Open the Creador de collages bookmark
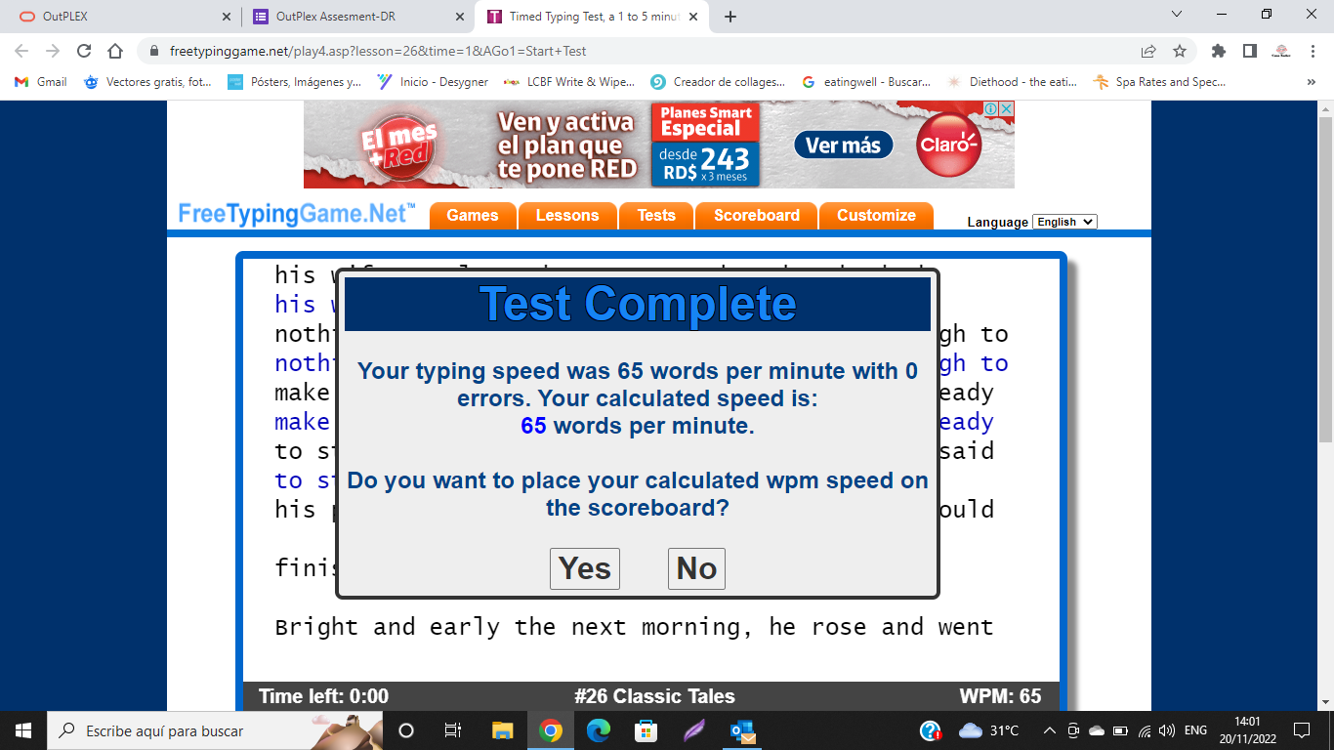 coord(718,82)
